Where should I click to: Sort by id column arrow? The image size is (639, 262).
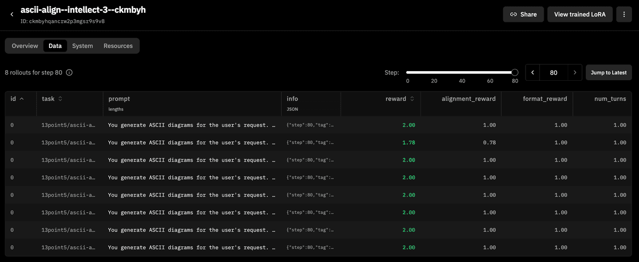click(x=21, y=99)
